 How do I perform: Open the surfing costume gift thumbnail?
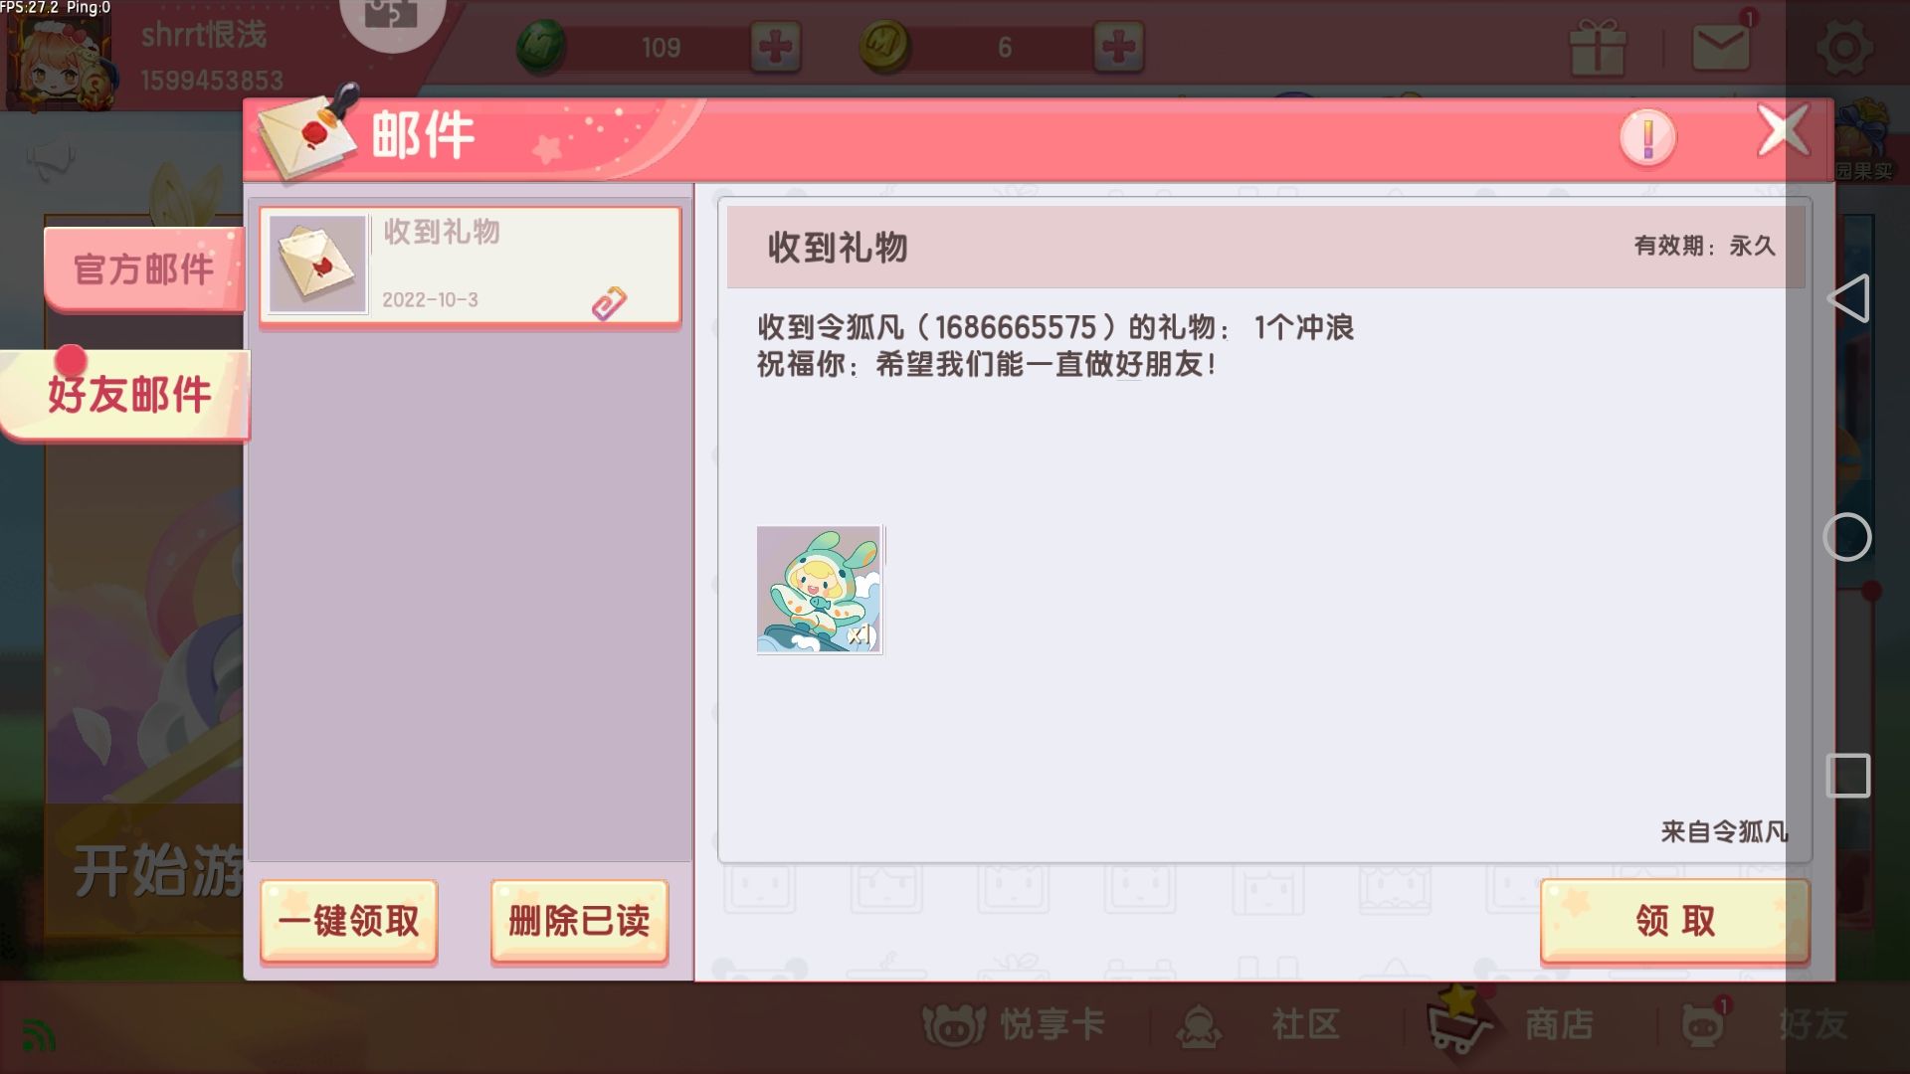click(819, 590)
